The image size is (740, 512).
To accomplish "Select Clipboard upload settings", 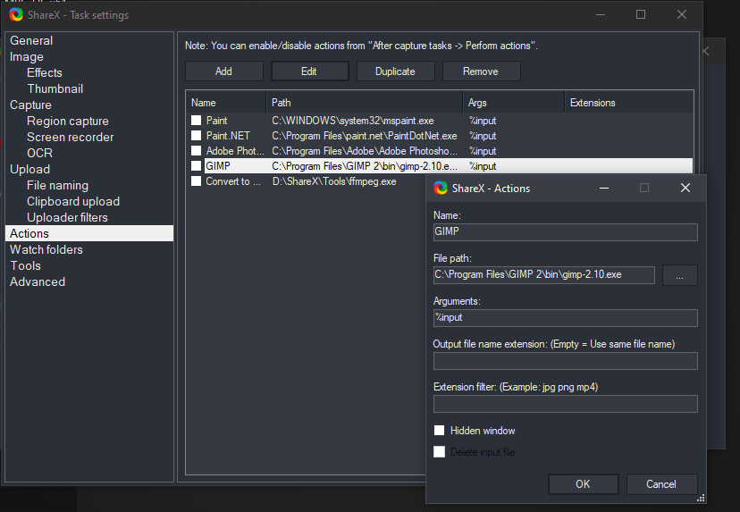I will [73, 201].
